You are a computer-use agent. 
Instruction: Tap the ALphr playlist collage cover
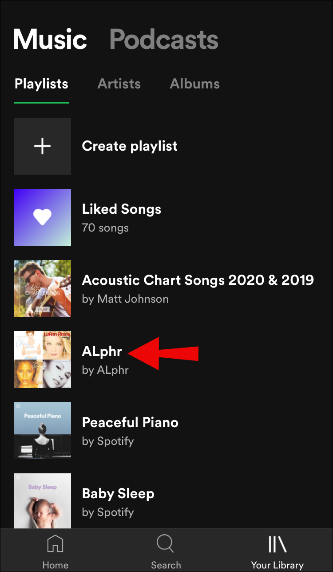(x=43, y=360)
